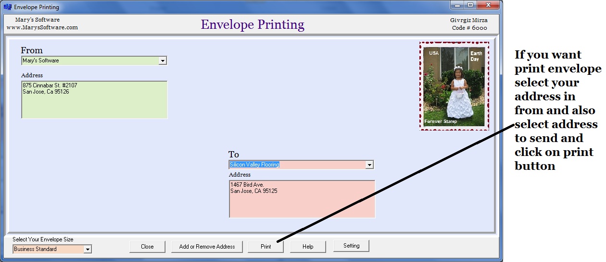Click the Forever Stamp image

(x=454, y=86)
